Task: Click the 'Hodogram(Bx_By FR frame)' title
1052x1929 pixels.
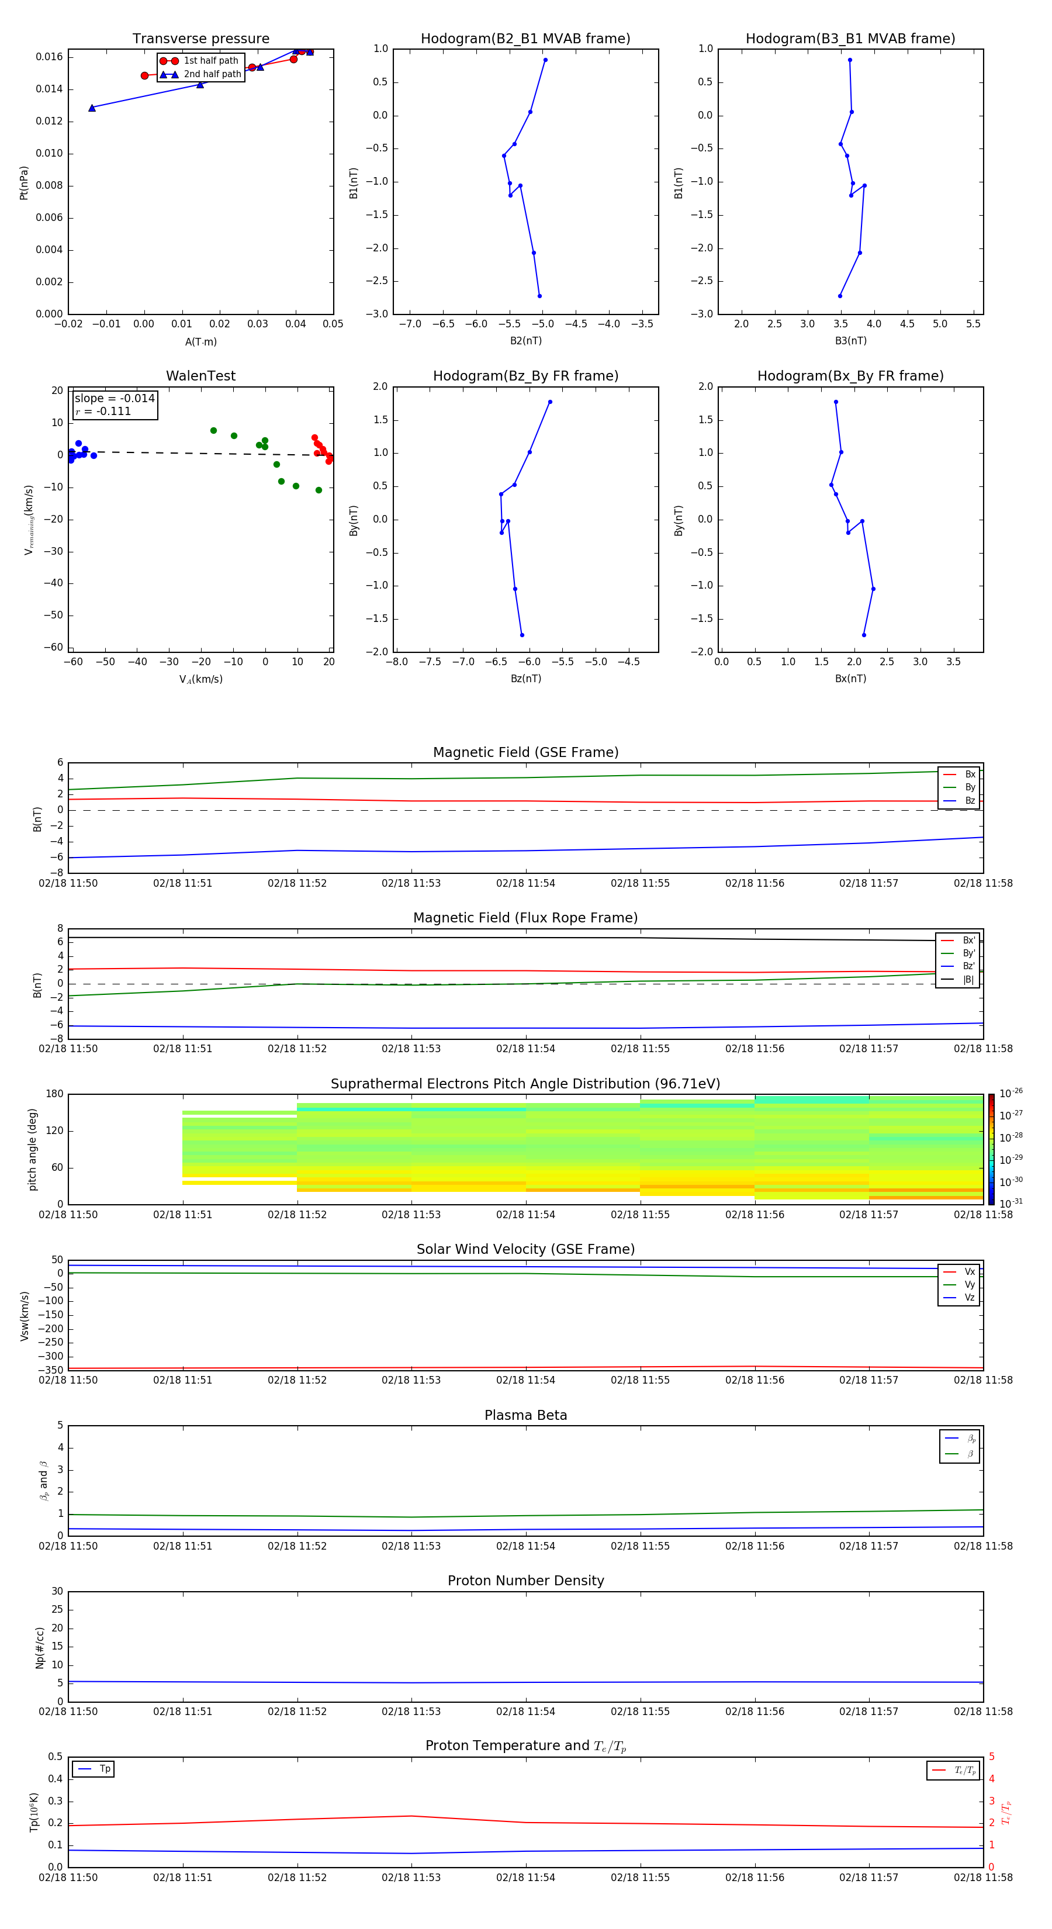Action: coord(850,376)
